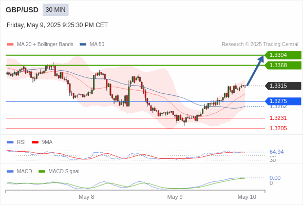Screen dimensions: 303x205
Task: Click the 30 MIN timeframe badge
Action: (55, 10)
